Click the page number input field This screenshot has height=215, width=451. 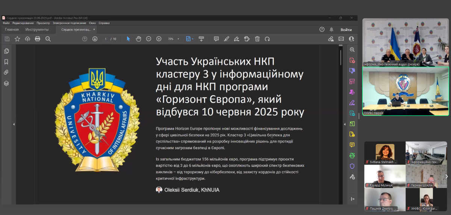[106, 39]
